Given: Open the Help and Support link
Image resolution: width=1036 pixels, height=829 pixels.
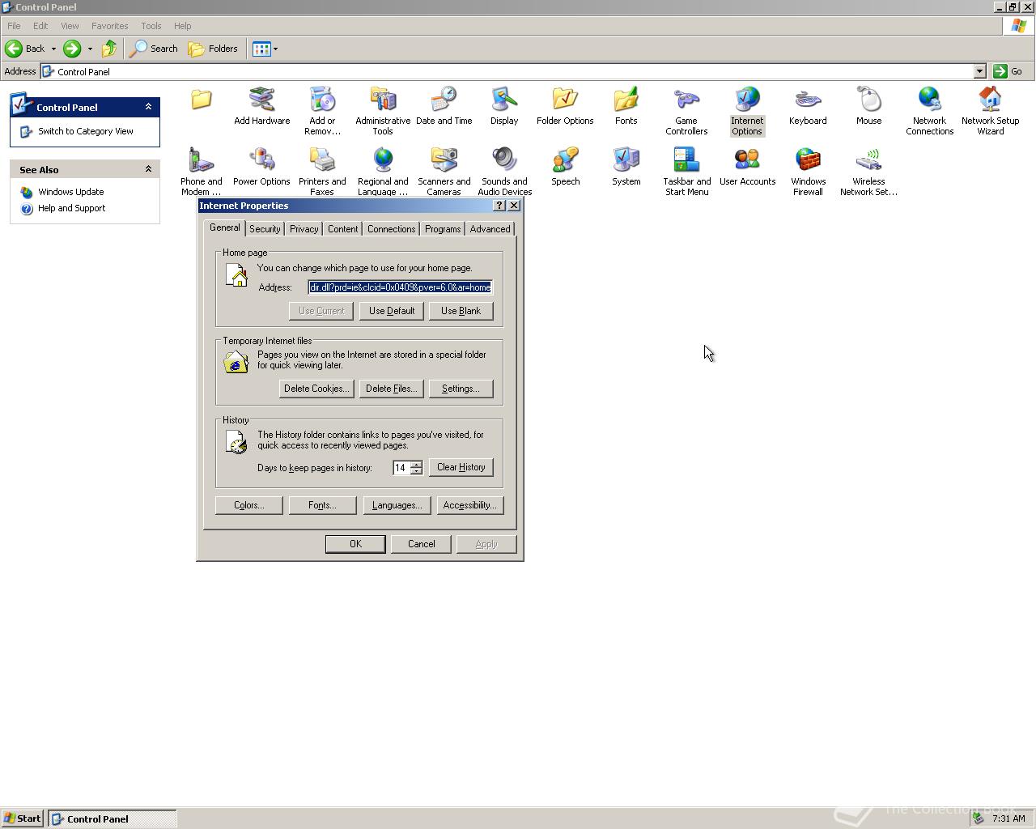Looking at the screenshot, I should [71, 208].
